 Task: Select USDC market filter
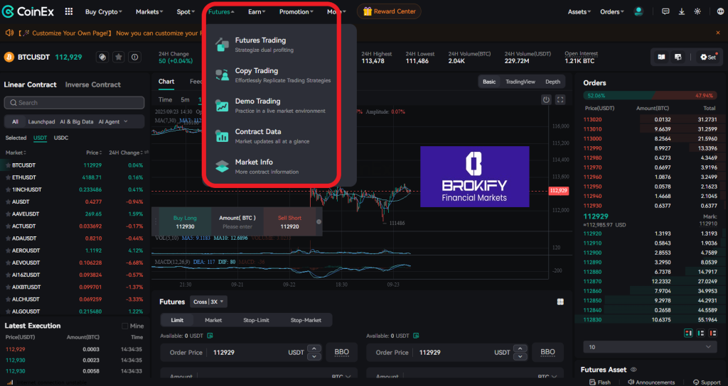[x=61, y=138]
